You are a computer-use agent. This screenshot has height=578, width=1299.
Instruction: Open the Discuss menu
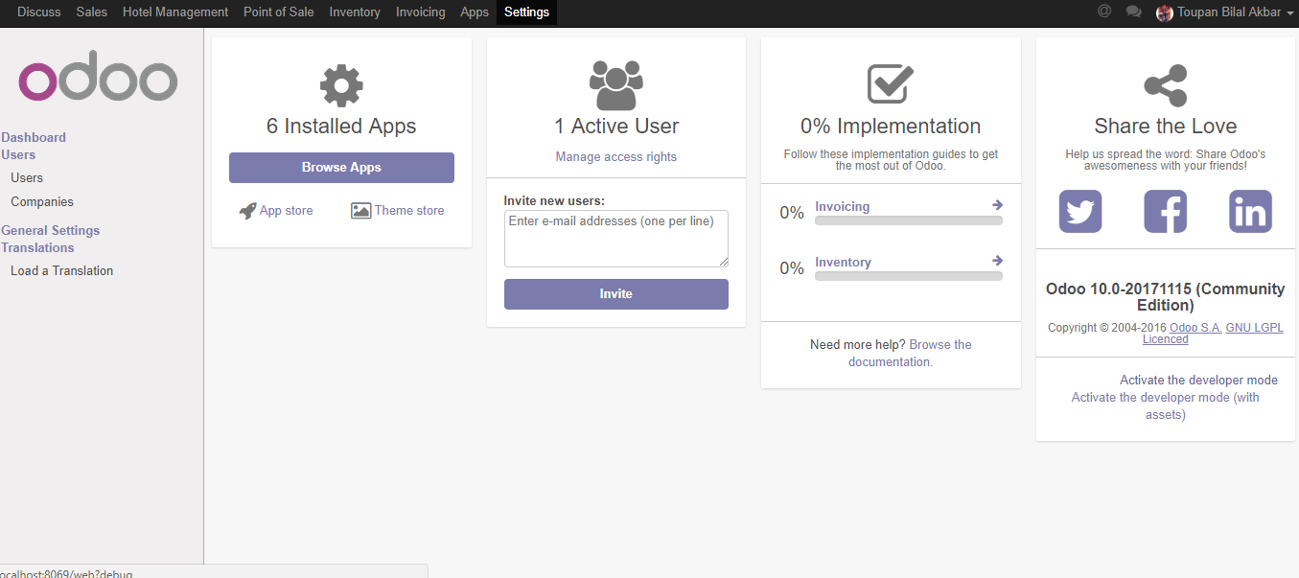tap(38, 12)
